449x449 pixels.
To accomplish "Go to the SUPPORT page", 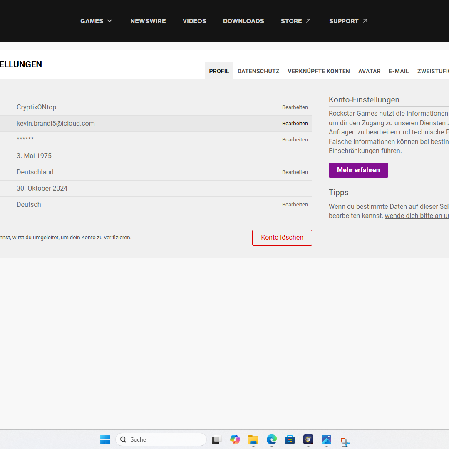I will [348, 21].
